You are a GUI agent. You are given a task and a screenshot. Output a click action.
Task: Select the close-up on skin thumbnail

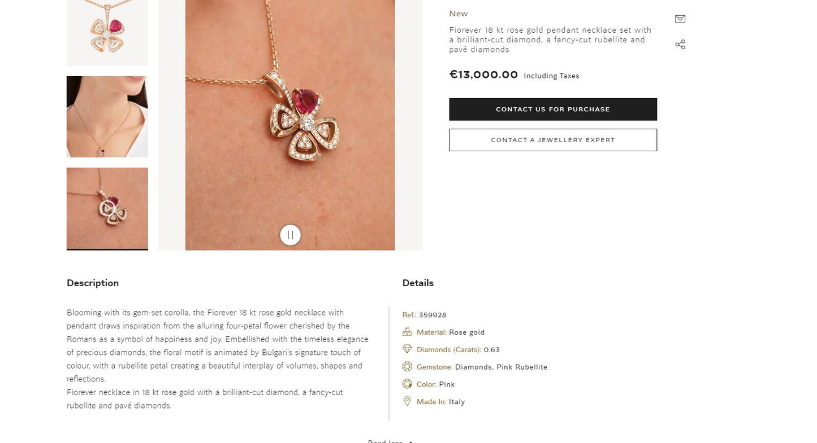coord(107,208)
